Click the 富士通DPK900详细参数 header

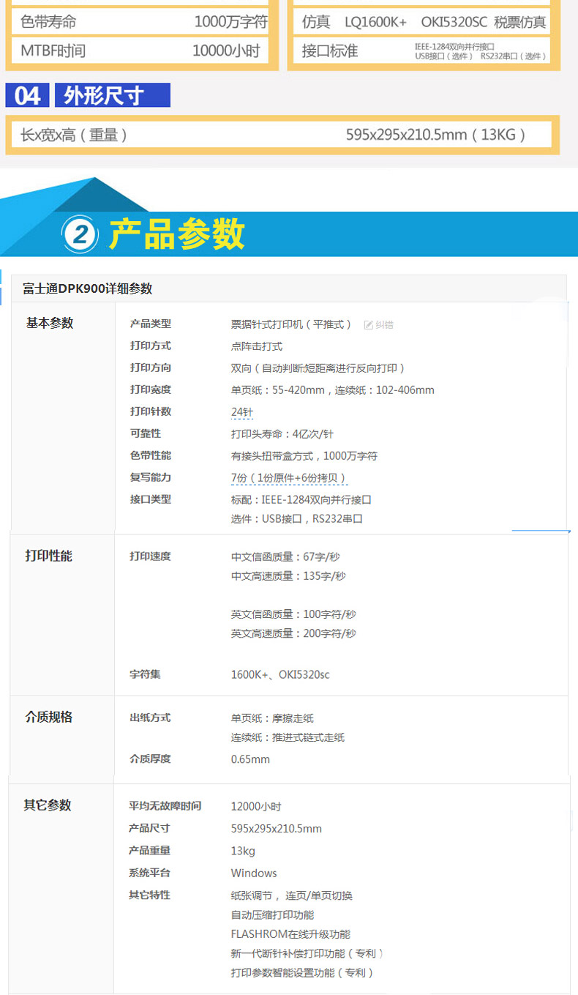[88, 288]
